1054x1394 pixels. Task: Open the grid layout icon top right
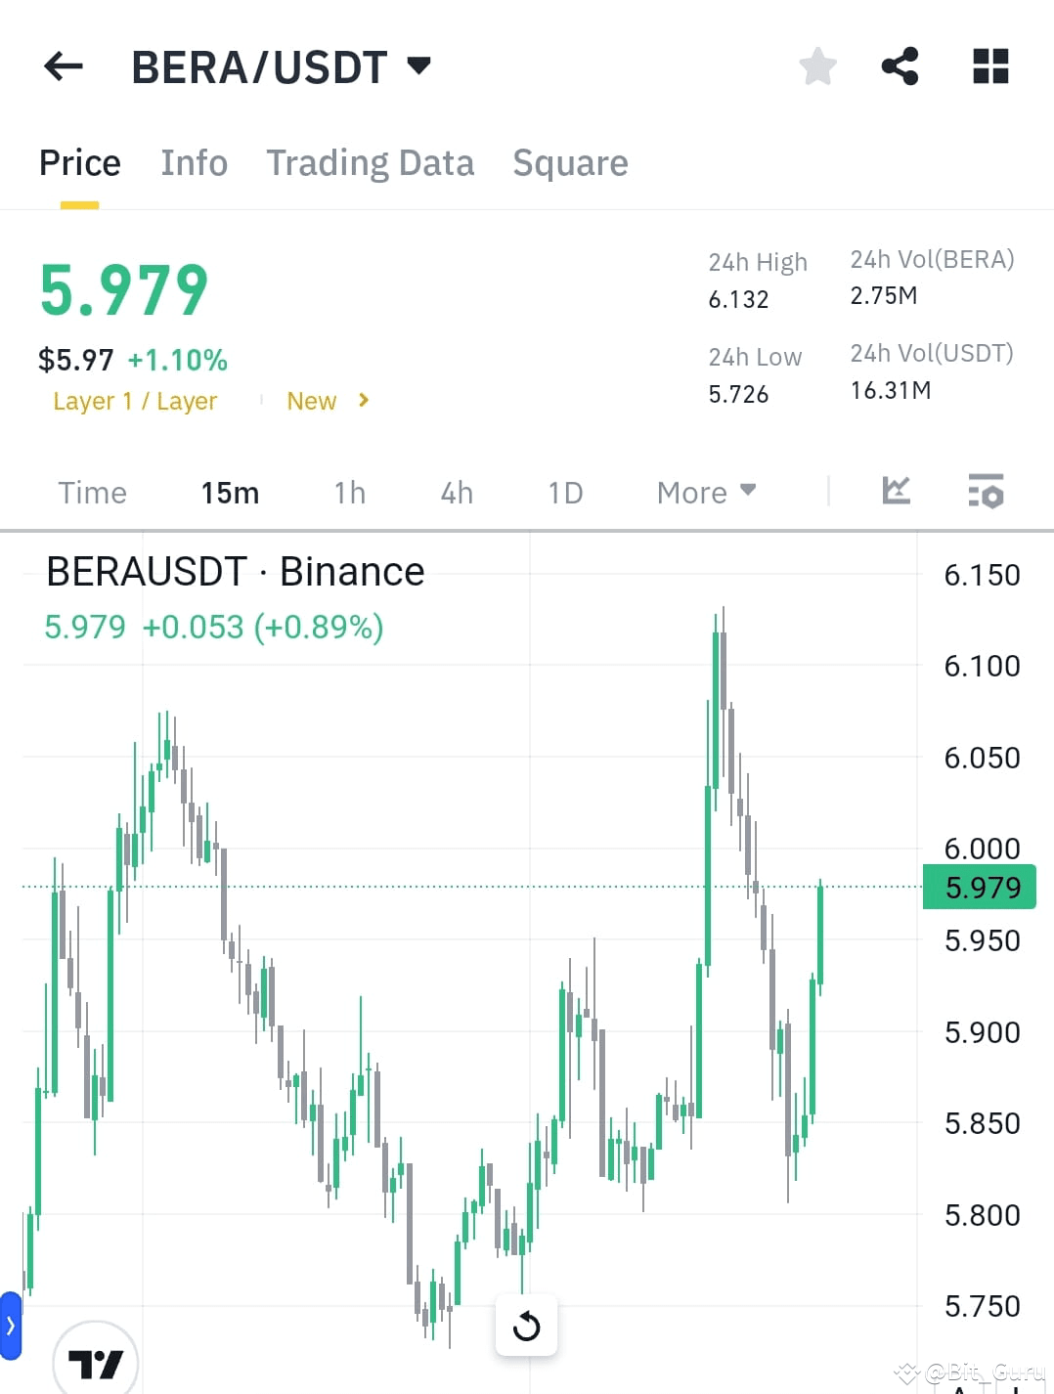(x=990, y=65)
